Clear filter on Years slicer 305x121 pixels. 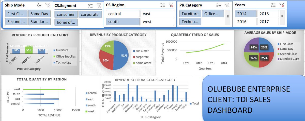point(282,5)
